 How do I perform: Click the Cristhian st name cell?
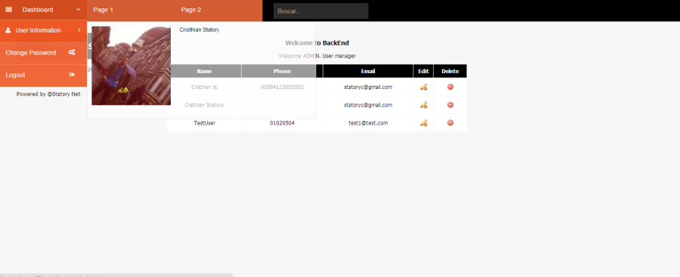(204, 87)
